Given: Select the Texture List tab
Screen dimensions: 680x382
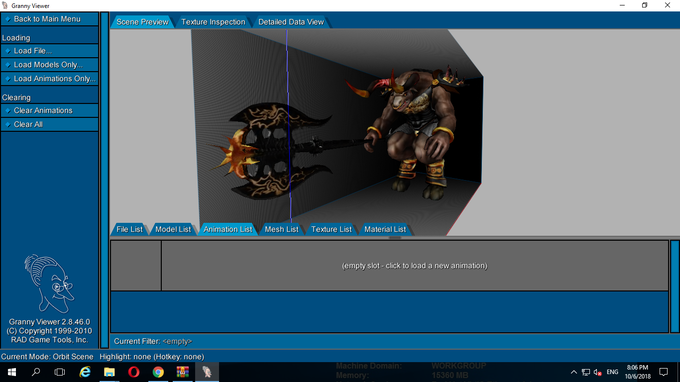Looking at the screenshot, I should 331,229.
